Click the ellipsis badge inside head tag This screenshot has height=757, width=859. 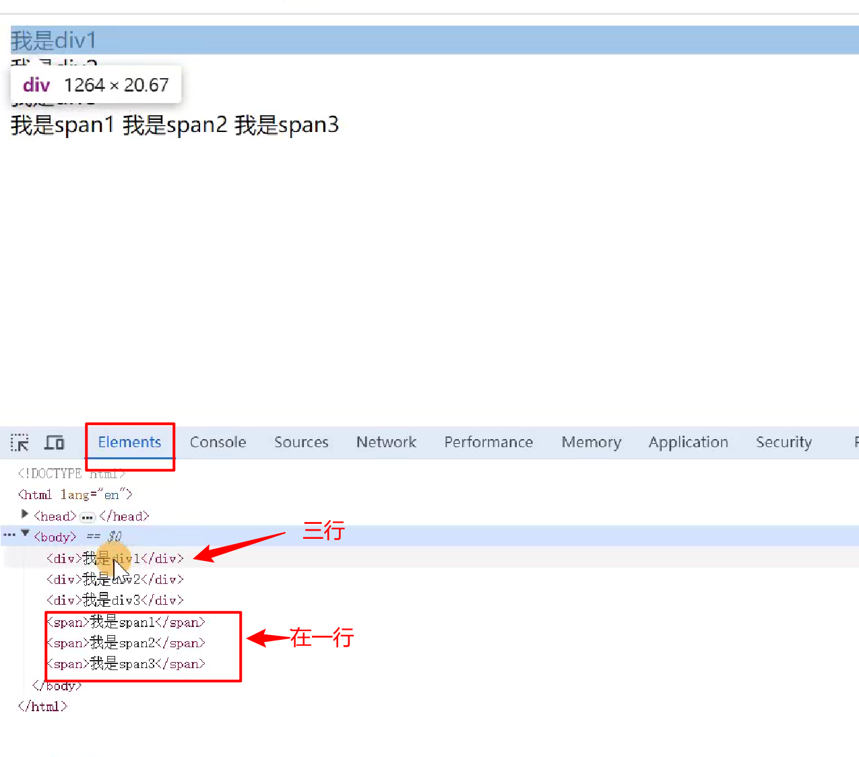[x=88, y=517]
